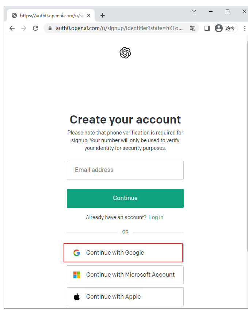
Task: Click the address bar URL
Action: point(119,28)
